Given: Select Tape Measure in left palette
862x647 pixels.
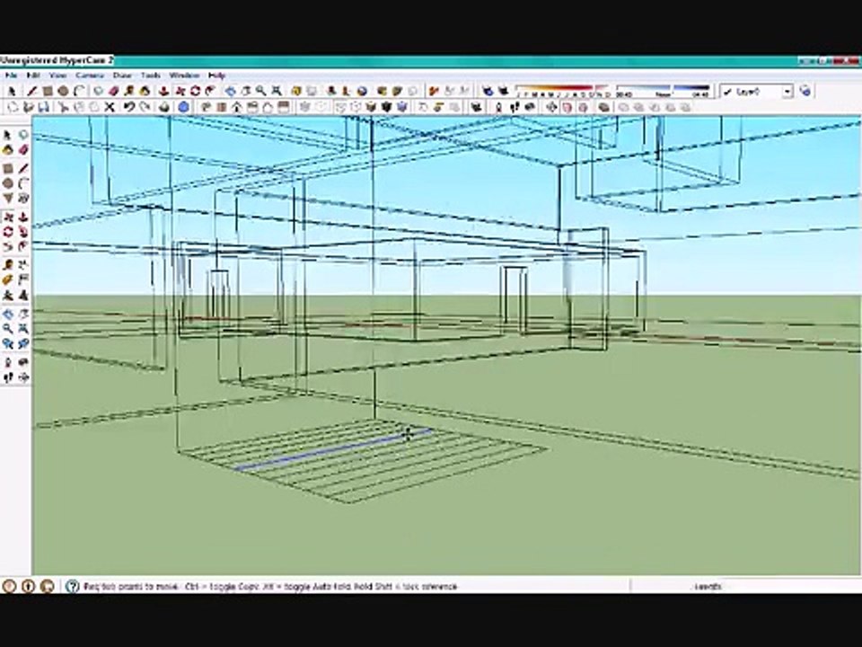Looking at the screenshot, I should coord(8,266).
